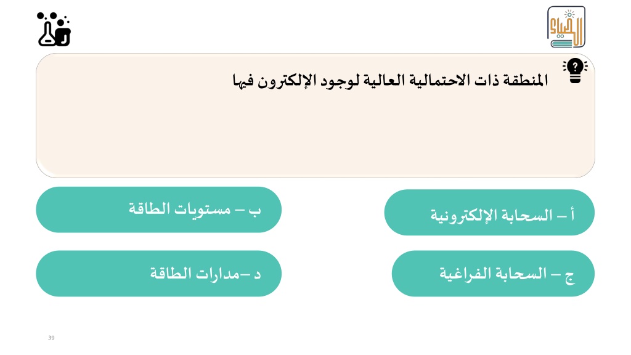631x355 pixels.
Task: Click the scientist figure beside the flask
Action: coord(63,34)
